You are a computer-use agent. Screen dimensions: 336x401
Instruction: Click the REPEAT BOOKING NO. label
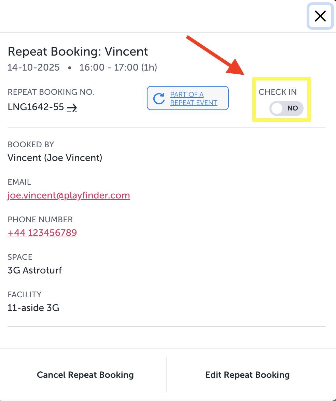point(51,92)
